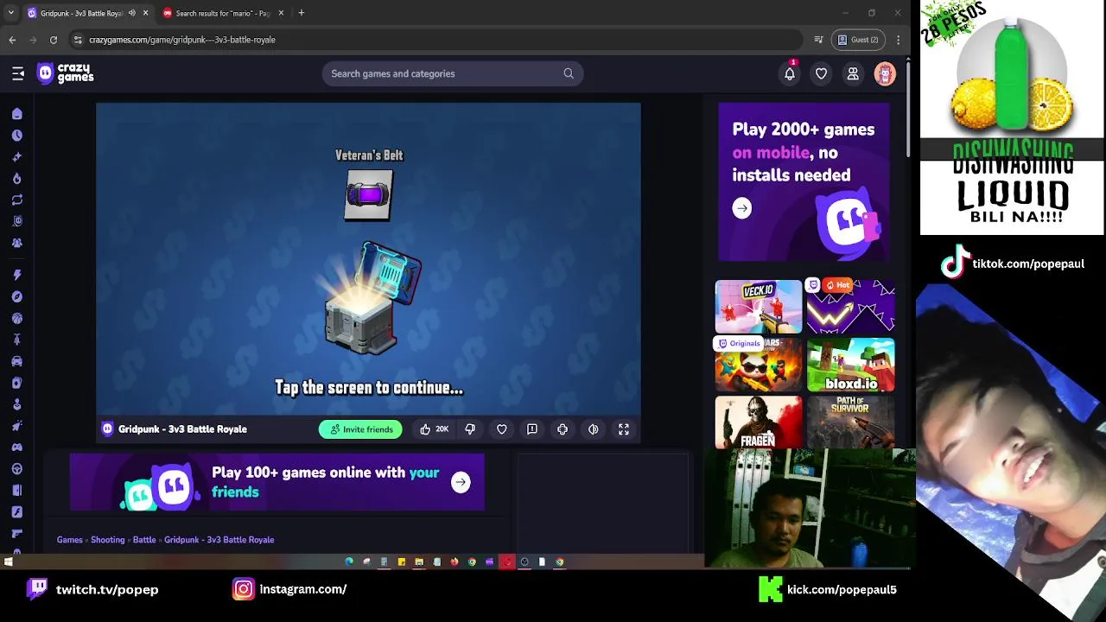Open the Originals game thumbnail
The image size is (1106, 622).
tap(759, 365)
